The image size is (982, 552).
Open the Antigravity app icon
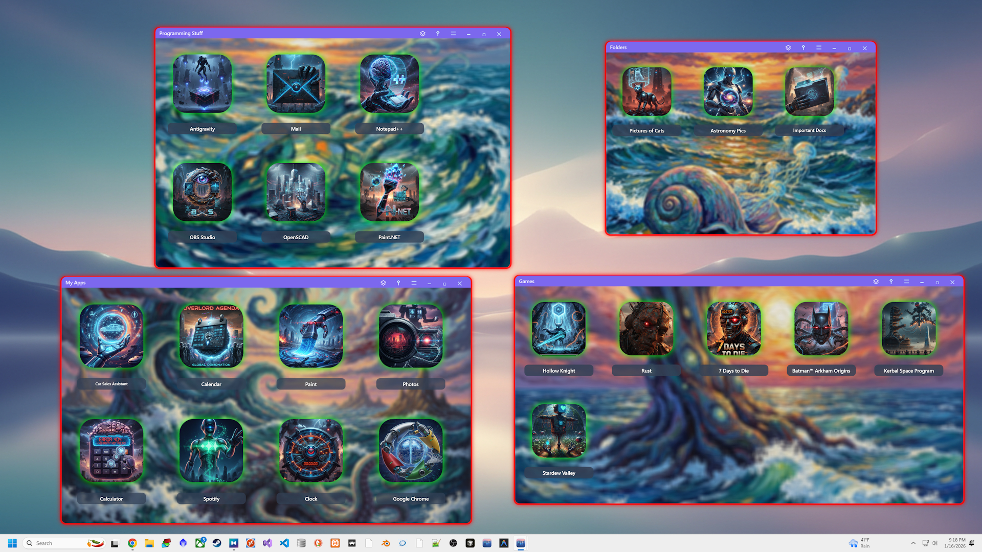click(x=202, y=84)
